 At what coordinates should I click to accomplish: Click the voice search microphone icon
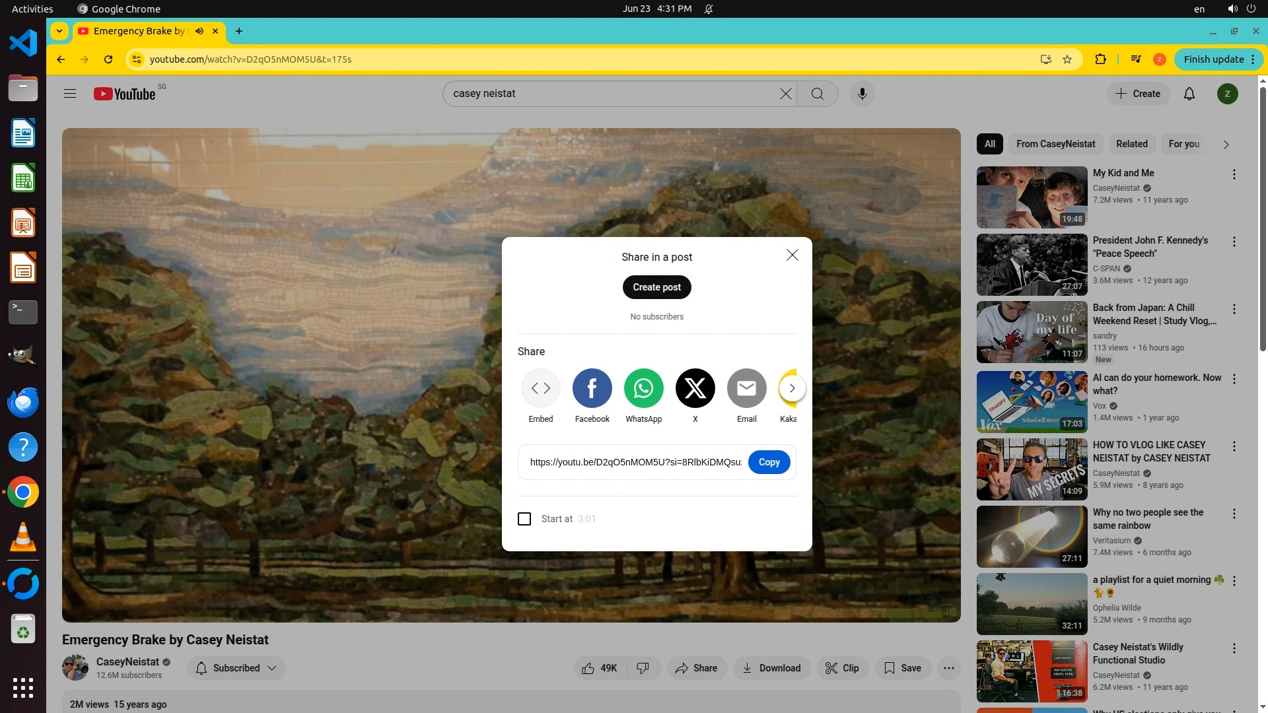(862, 94)
